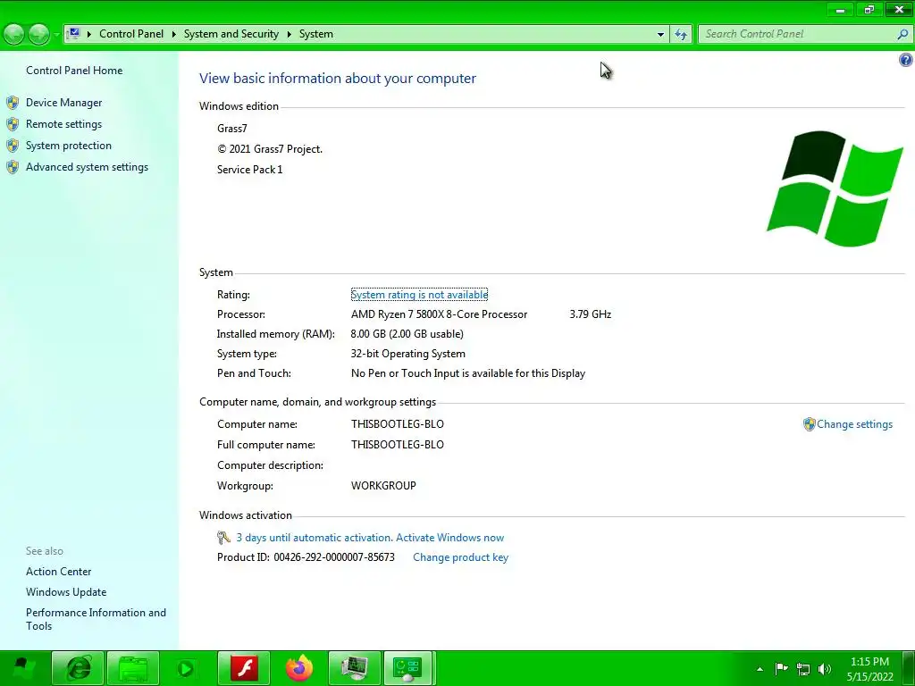Click the 'Grass7' edition name
Image resolution: width=915 pixels, height=686 pixels.
(x=231, y=129)
